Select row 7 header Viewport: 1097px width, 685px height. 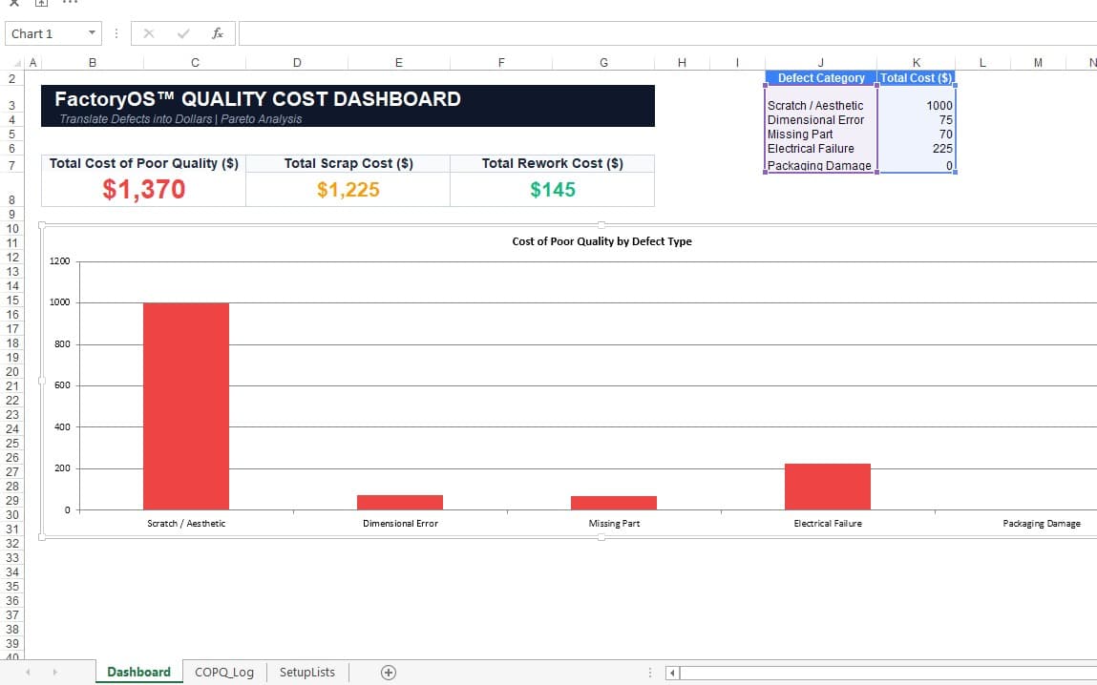point(11,166)
